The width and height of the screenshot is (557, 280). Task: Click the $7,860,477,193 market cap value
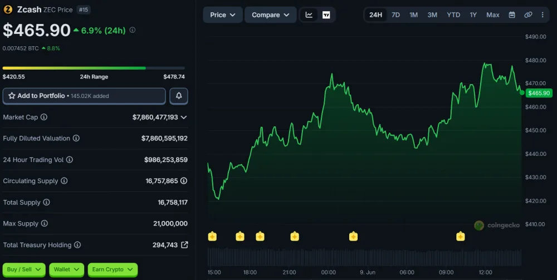coord(155,117)
